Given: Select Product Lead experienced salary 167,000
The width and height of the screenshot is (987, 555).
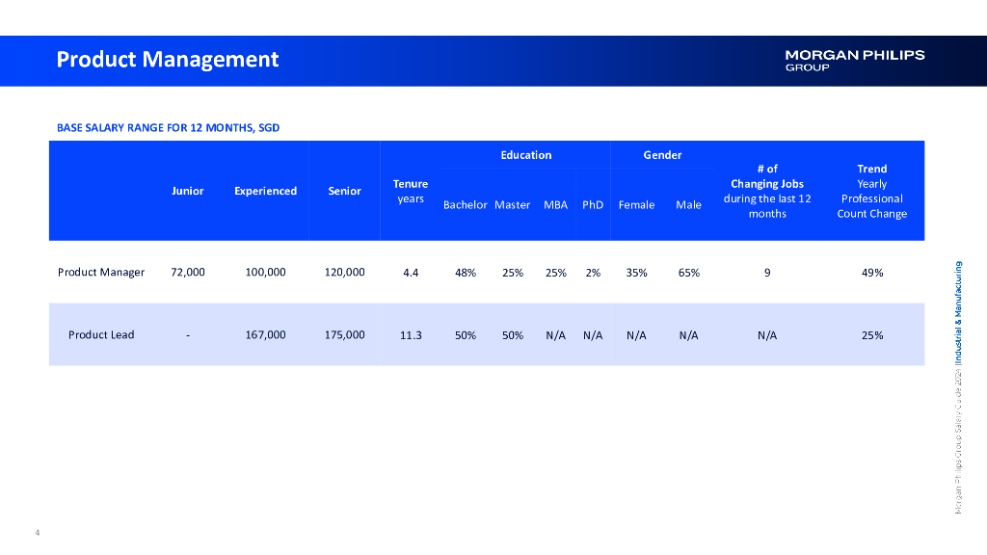Looking at the screenshot, I should (266, 334).
